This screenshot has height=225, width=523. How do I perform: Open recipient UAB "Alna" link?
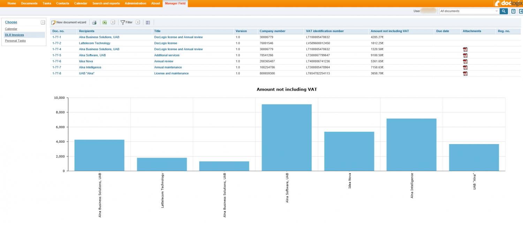pyautogui.click(x=87, y=74)
